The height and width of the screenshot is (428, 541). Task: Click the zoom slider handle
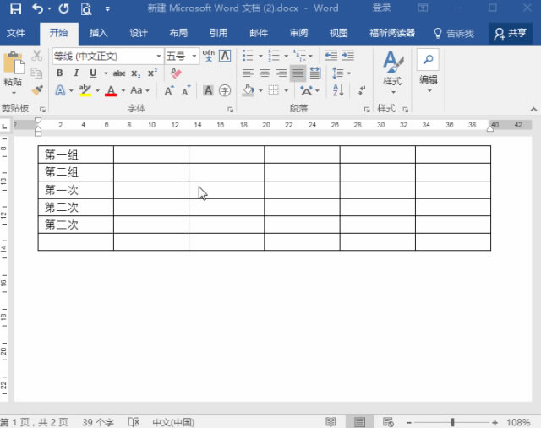click(452, 422)
